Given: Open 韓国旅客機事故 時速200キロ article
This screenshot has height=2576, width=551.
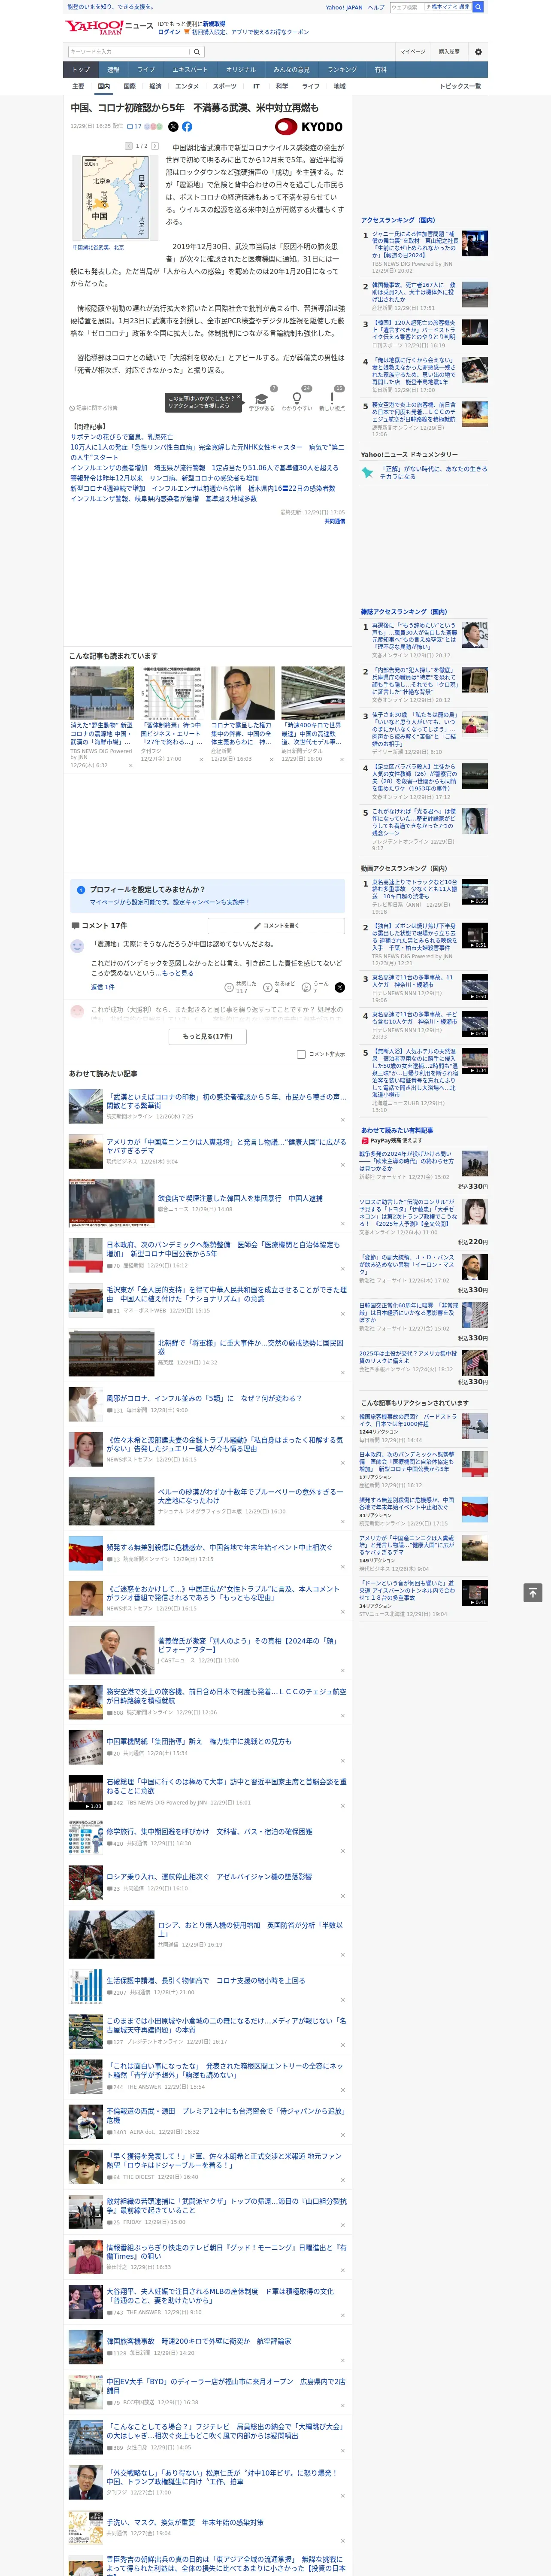Looking at the screenshot, I should coord(199,2341).
